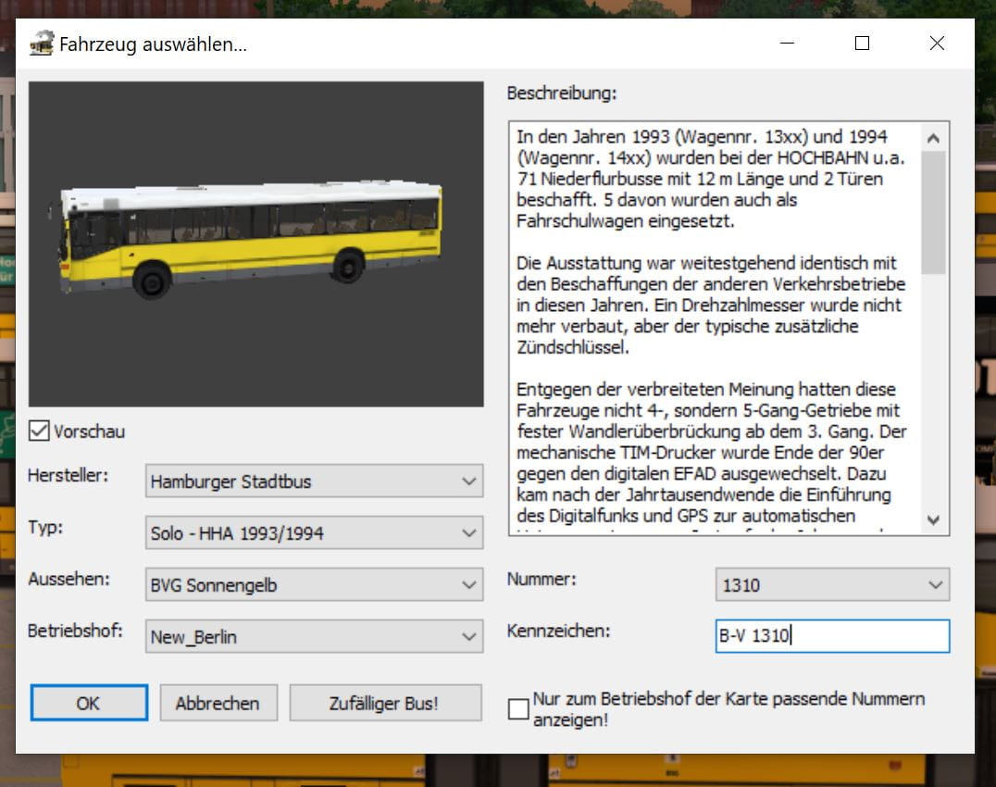Pick a random bus with Zufälliger Bus!
996x787 pixels.
(385, 703)
